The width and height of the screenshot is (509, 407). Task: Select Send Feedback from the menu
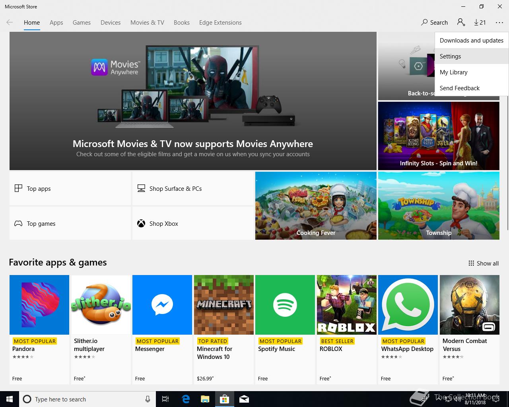pyautogui.click(x=472, y=88)
